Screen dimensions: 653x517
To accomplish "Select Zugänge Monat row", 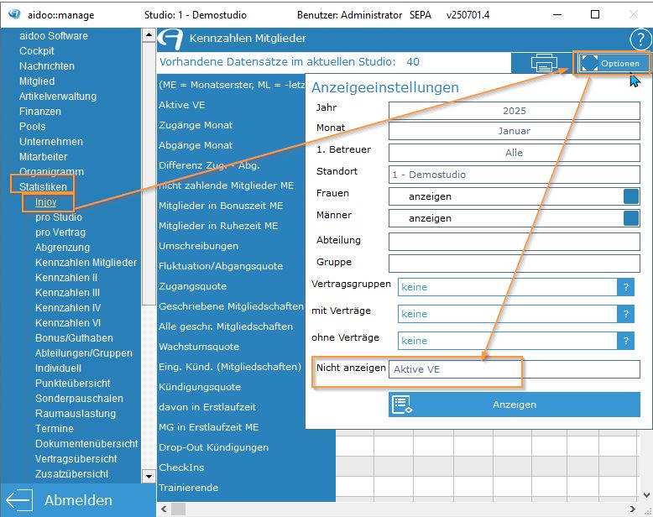I will coord(196,125).
